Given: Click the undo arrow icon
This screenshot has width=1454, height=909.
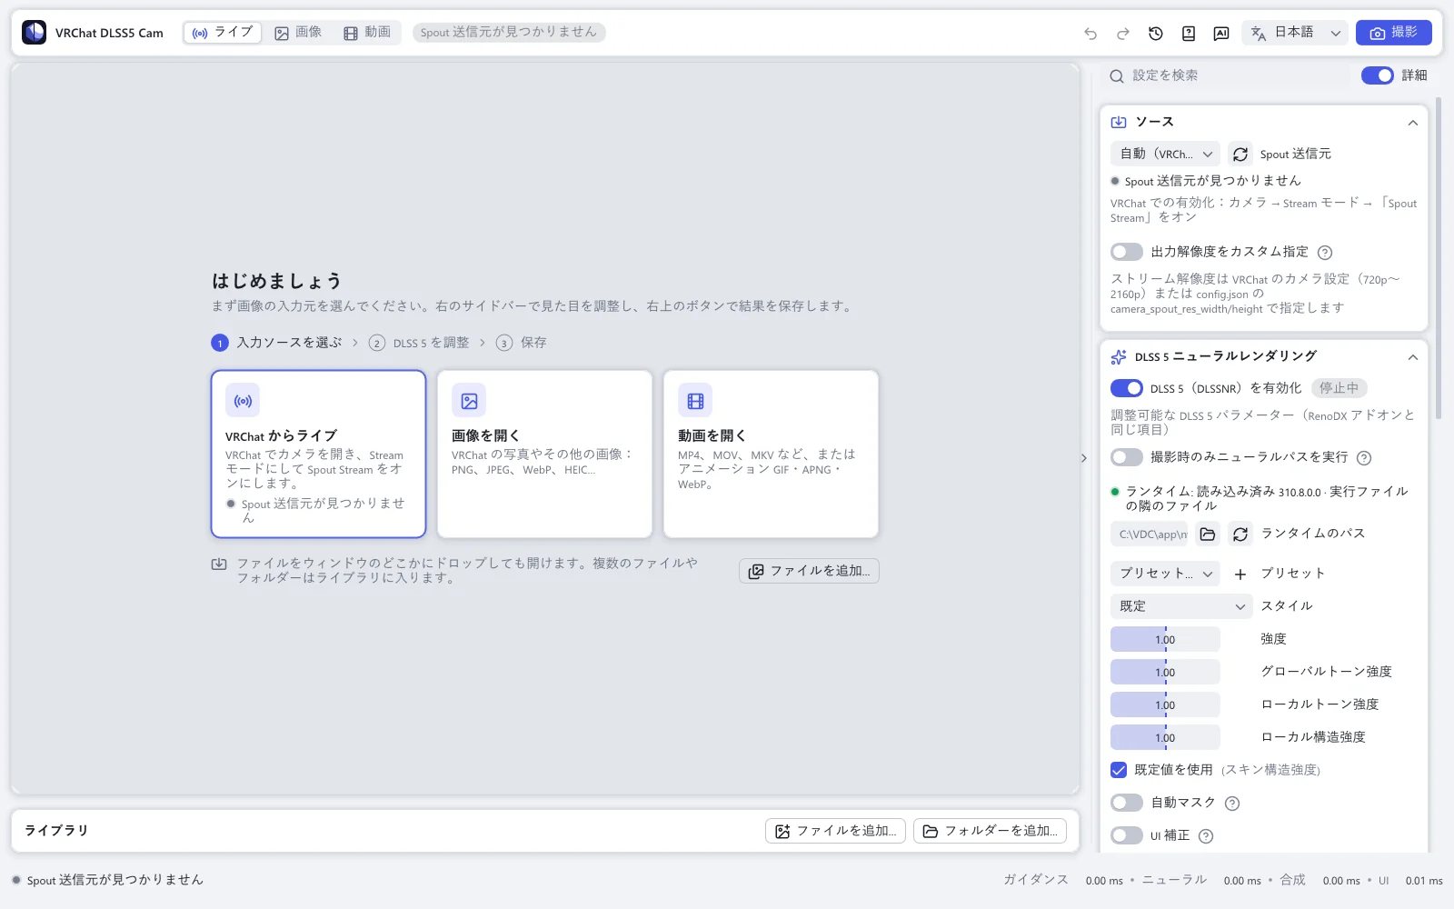Looking at the screenshot, I should pyautogui.click(x=1090, y=34).
